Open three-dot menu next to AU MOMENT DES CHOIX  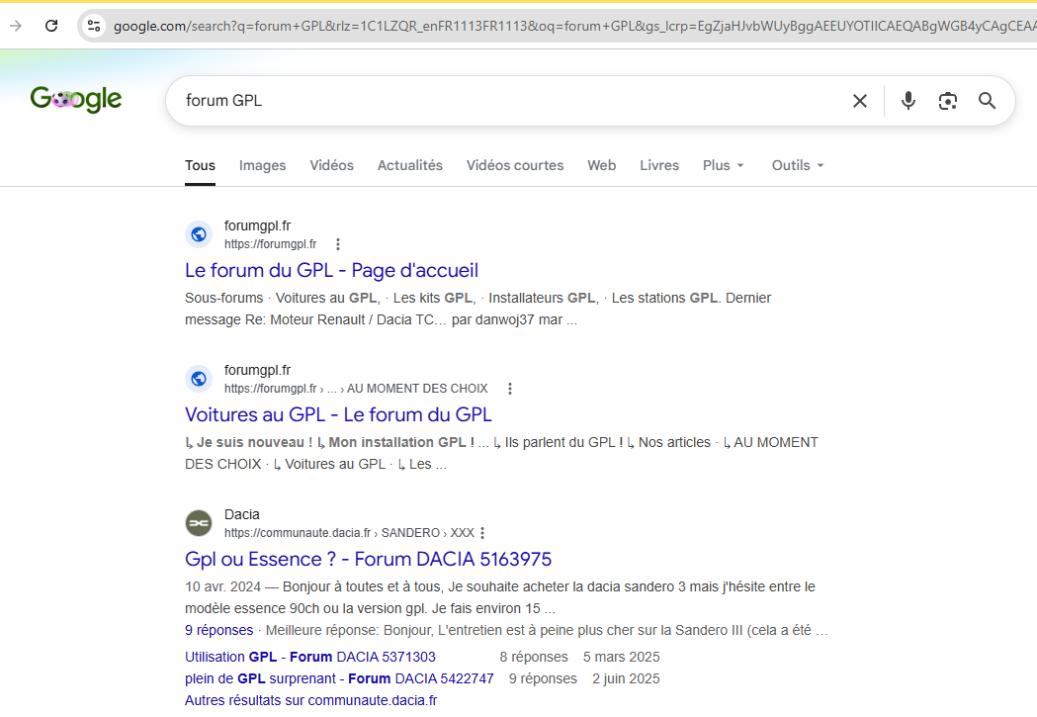(510, 389)
